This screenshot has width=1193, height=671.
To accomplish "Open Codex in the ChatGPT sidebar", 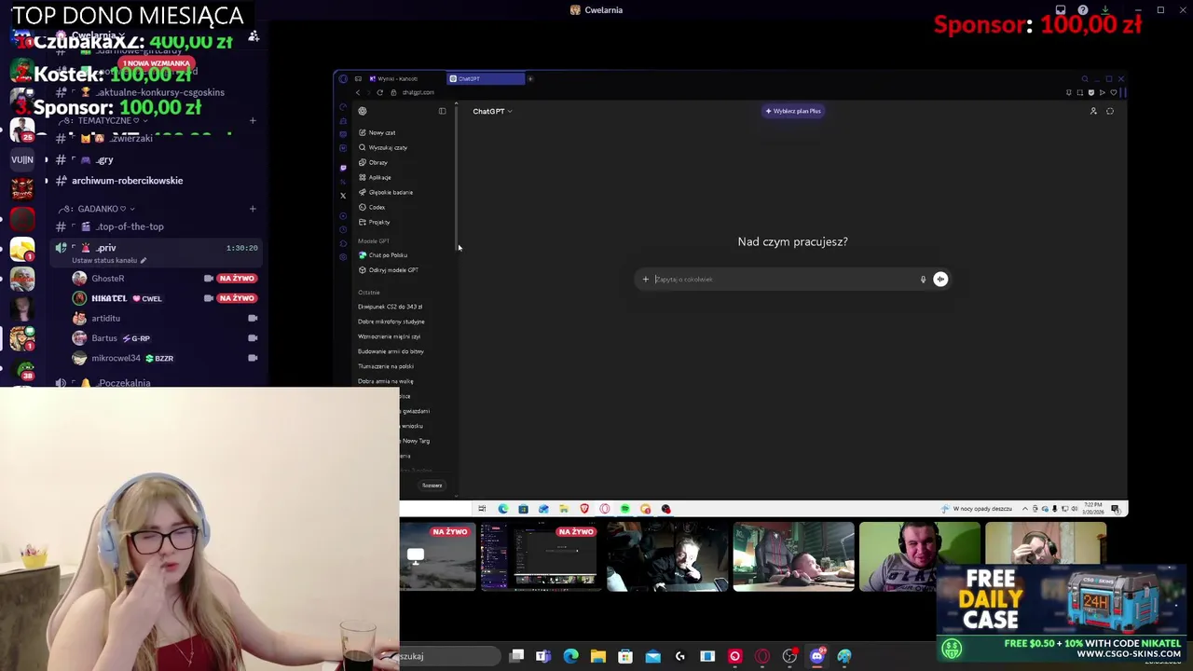I will [x=372, y=207].
